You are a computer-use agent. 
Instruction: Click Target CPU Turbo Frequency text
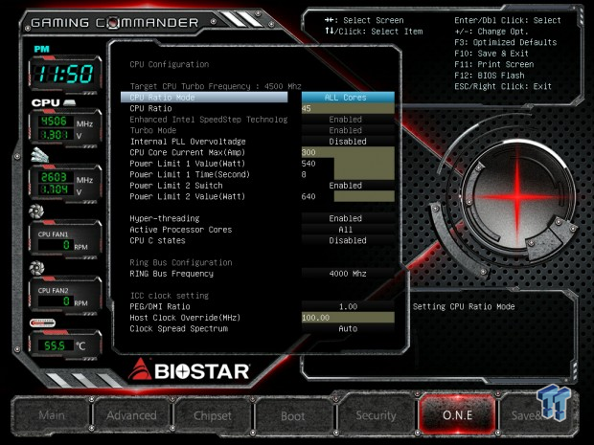tap(216, 86)
